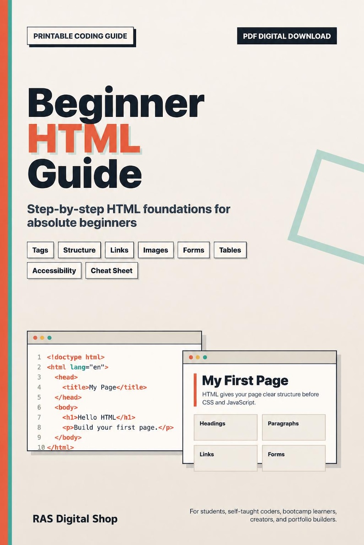Image resolution: width=364 pixels, height=545 pixels.
Task: Click the large Guide title word
Action: [x=84, y=173]
